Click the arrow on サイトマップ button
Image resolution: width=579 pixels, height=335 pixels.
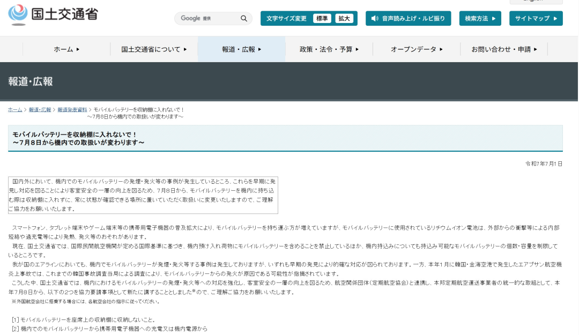(x=555, y=18)
